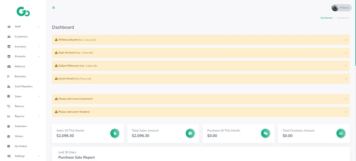Click the Purchase Sale Report heading
Viewport: 356px width, 161px height.
(76, 158)
